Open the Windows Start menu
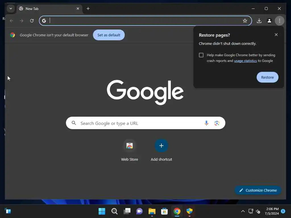 (x=102, y=211)
